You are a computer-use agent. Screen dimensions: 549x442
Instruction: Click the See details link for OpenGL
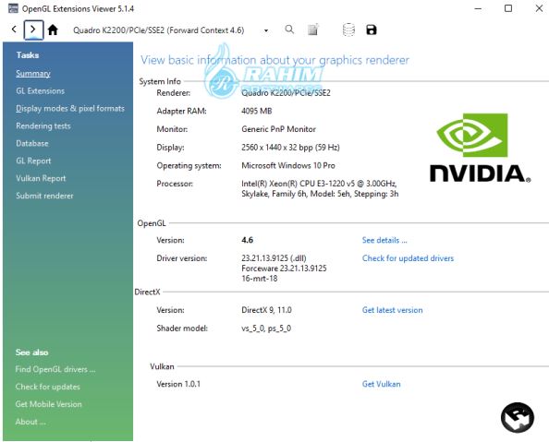click(384, 240)
